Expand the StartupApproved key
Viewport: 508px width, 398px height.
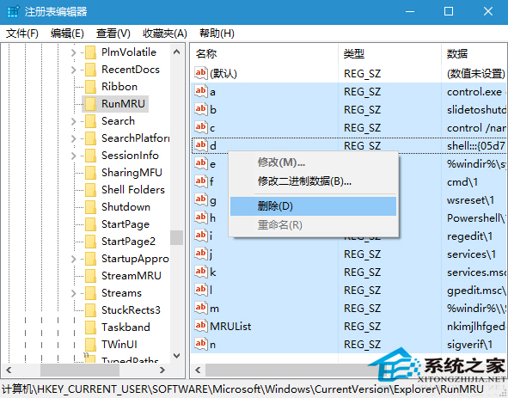coord(74,259)
